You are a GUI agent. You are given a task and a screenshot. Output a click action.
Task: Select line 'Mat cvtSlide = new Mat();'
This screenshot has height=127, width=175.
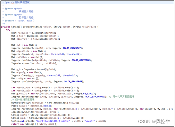coord(27,57)
